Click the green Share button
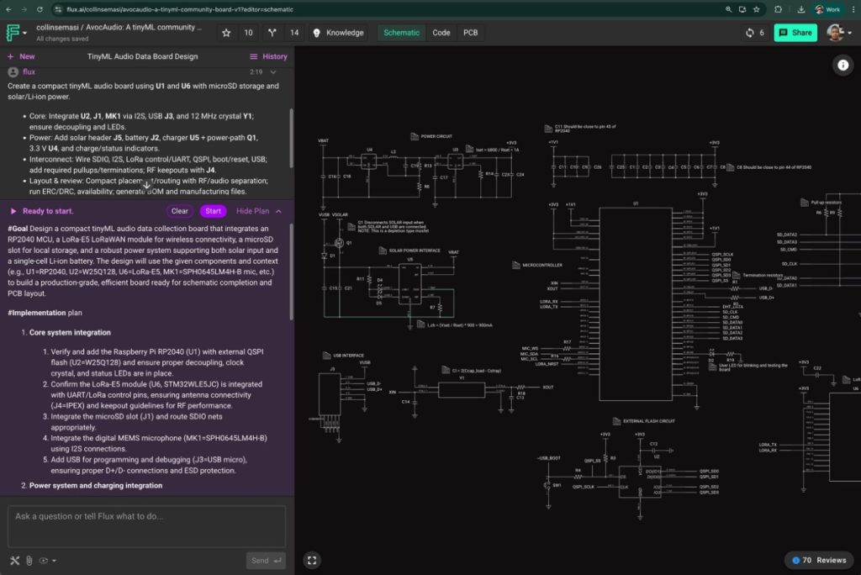Image resolution: width=861 pixels, height=575 pixels. point(795,33)
